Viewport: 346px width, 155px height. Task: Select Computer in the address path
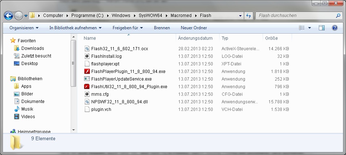(53, 16)
